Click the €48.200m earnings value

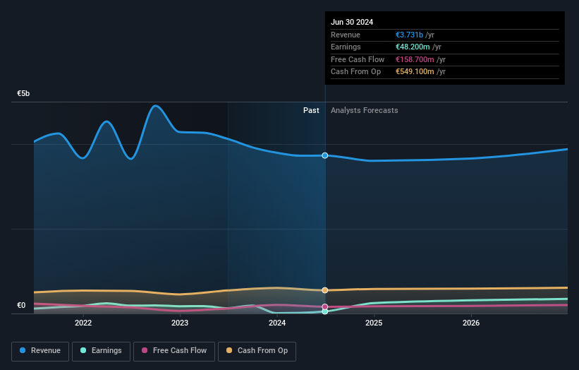tap(413, 47)
